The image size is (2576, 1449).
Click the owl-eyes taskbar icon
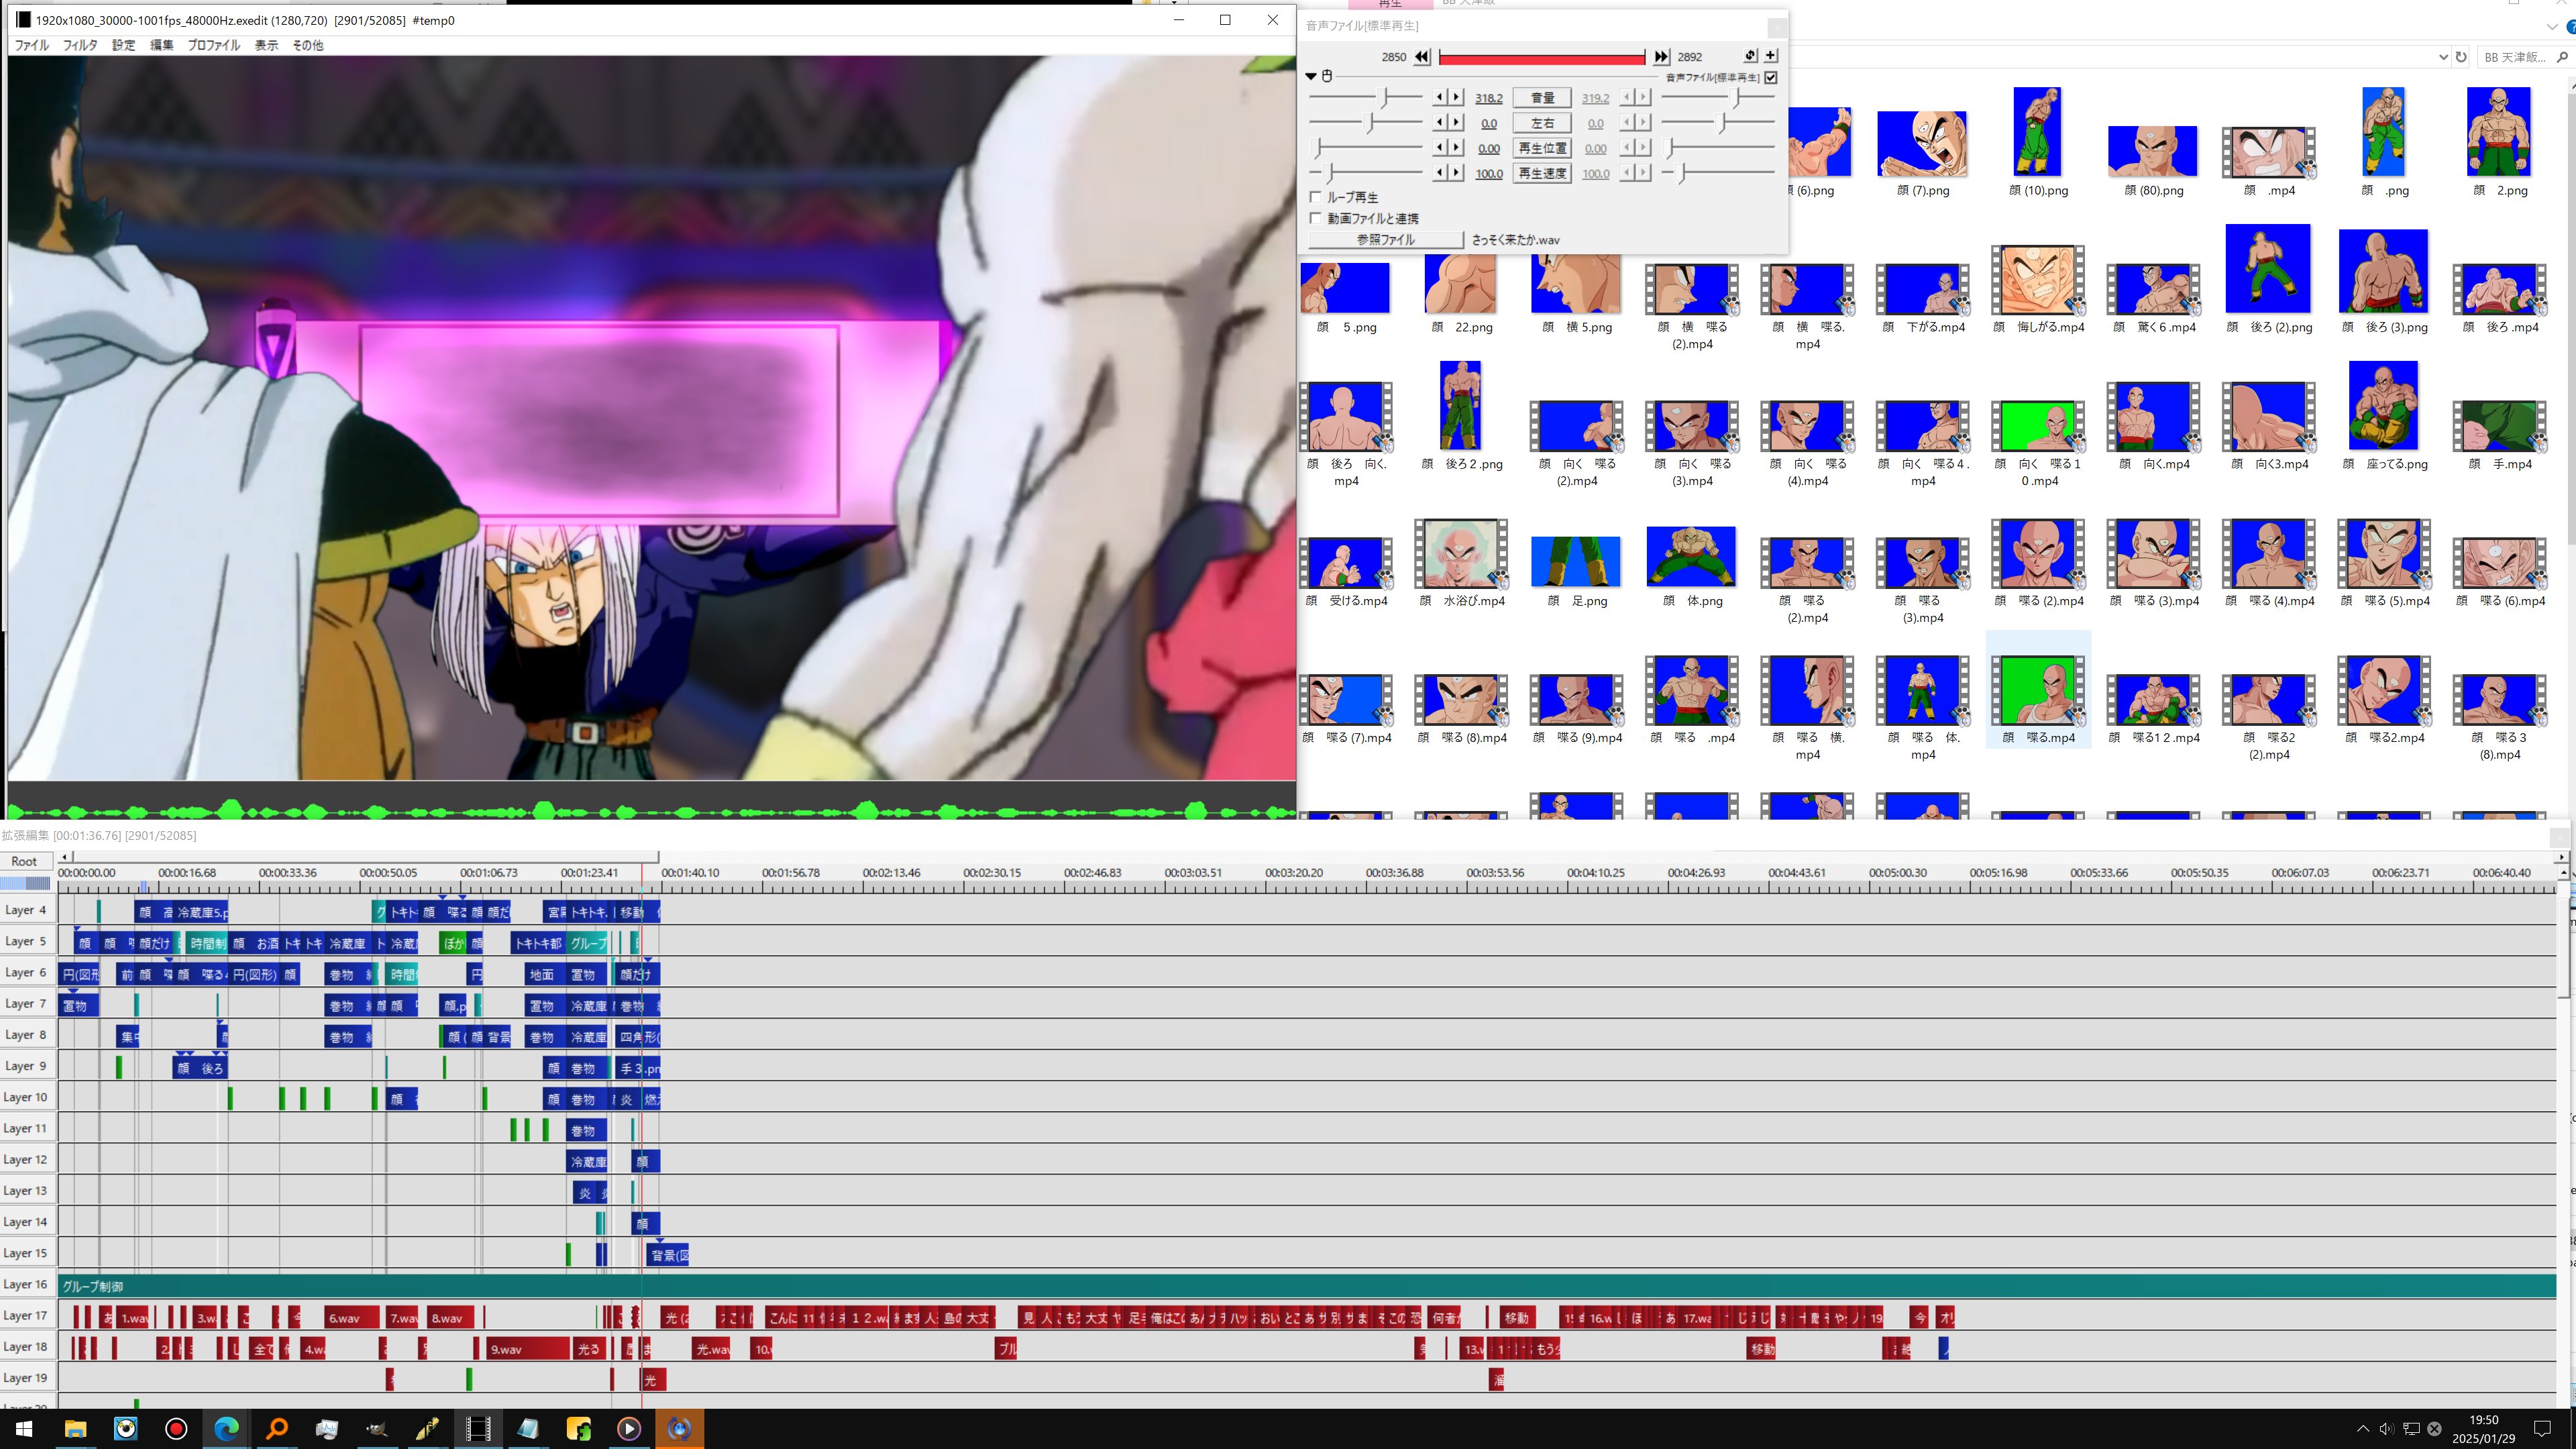click(x=126, y=1428)
